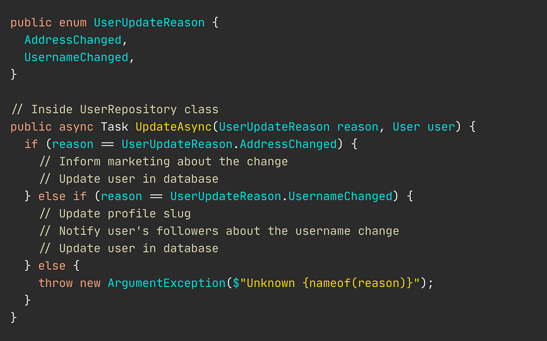This screenshot has width=547, height=341.
Task: Place cursor on UpdateAsync method name
Action: click(173, 127)
